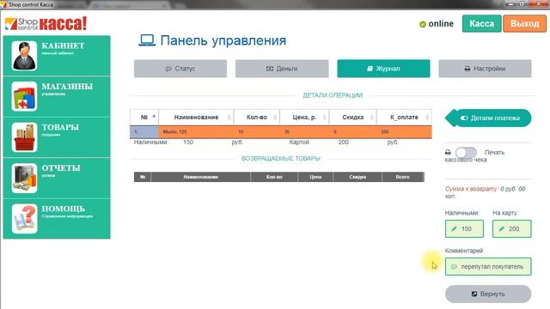This screenshot has height=309, width=550.
Task: Click the pencil icon in Наличными field
Action: coord(454,229)
